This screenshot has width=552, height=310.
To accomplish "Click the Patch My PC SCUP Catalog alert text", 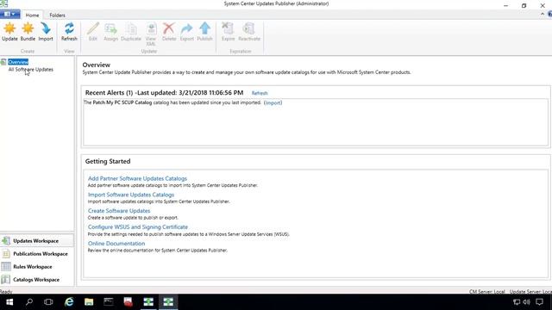I will [122, 102].
